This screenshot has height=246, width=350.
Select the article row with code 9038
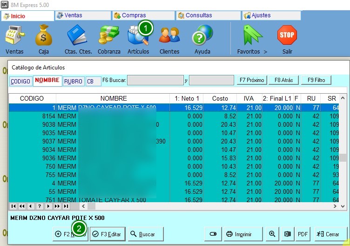tap(174, 124)
